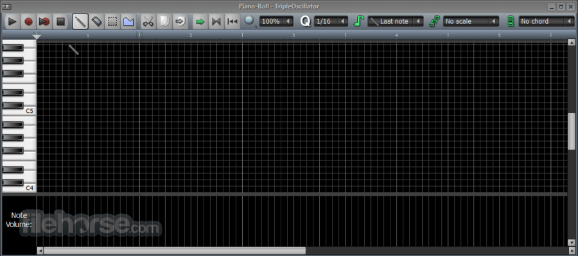Viewport: 578px width, 256px height.
Task: Open the No chord dropdown
Action: click(547, 21)
